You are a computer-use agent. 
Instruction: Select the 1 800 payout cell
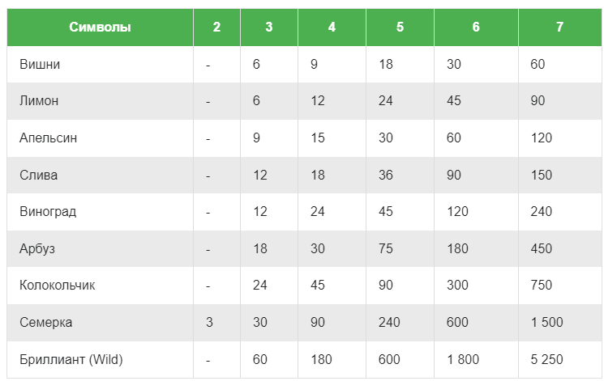tap(463, 359)
